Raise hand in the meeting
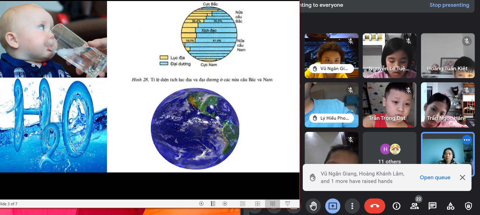This screenshot has width=480, height=215. click(x=313, y=206)
